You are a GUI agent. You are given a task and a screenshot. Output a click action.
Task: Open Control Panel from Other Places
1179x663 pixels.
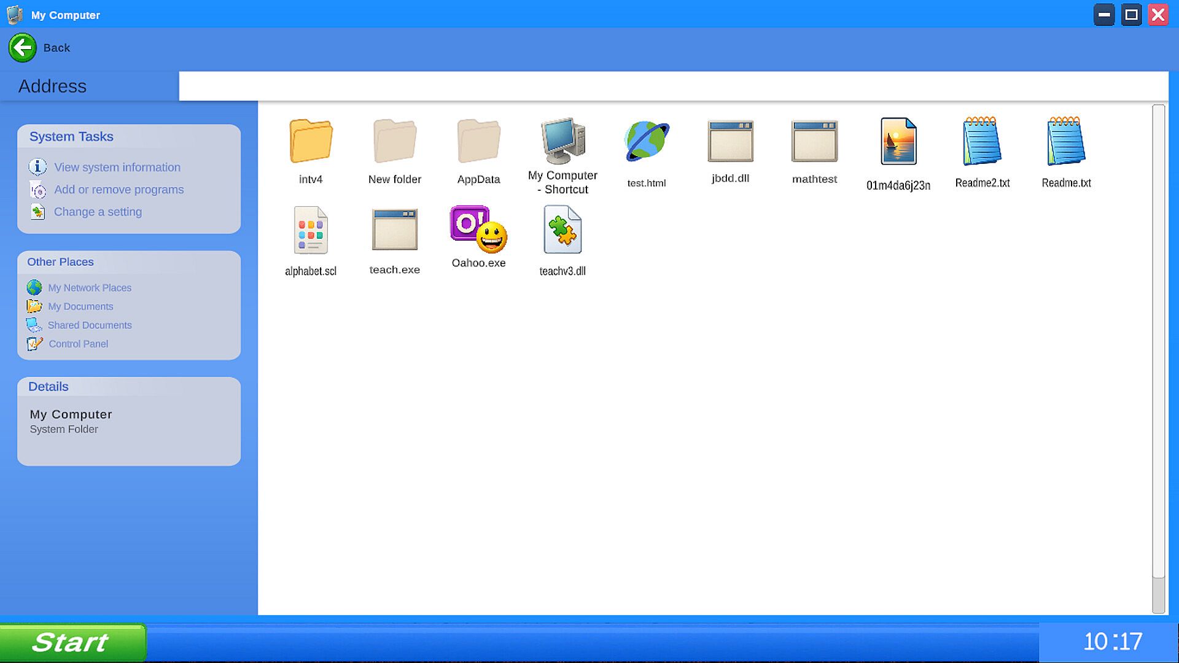78,344
